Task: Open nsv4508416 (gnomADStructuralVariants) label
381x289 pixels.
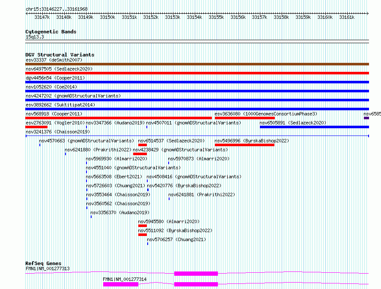Action: pyautogui.click(x=194, y=177)
